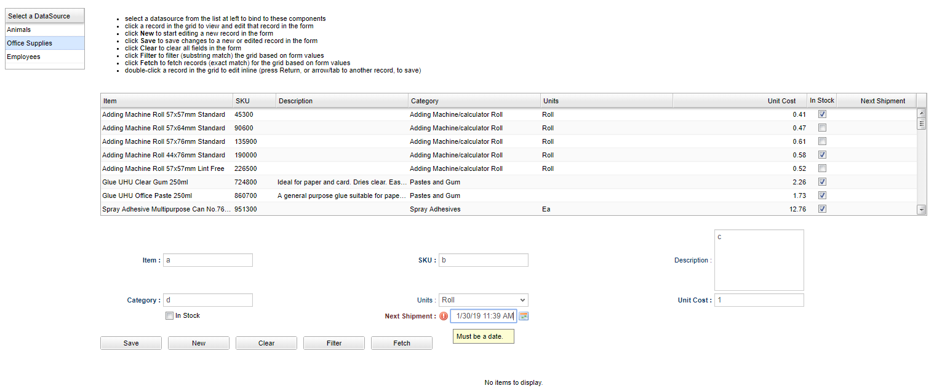Select Animals datasource
934x391 pixels.
(x=45, y=30)
